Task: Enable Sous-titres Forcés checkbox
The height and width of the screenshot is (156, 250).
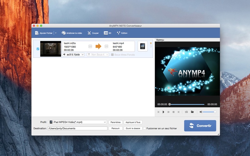Action: (x=112, y=55)
